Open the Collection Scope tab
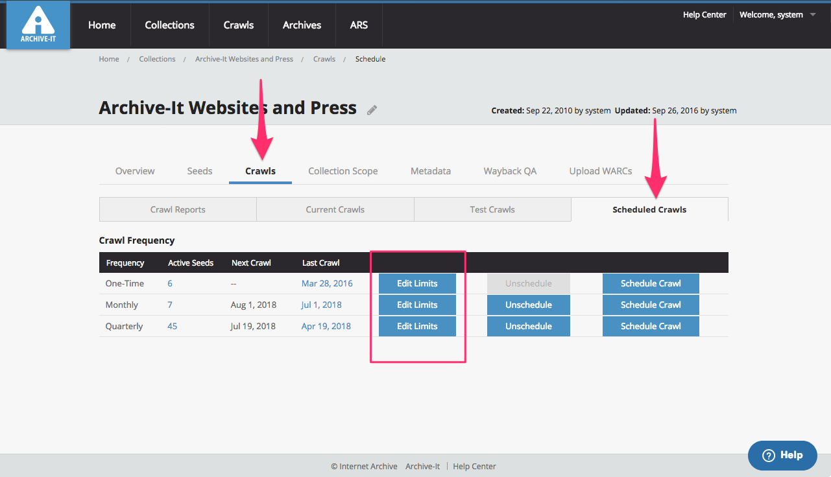The width and height of the screenshot is (831, 477). point(343,171)
